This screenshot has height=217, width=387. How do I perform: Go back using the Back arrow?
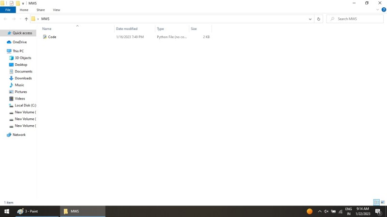tap(5, 19)
